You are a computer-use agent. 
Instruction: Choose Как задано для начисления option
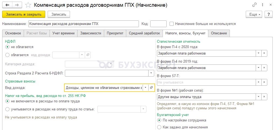159,127
